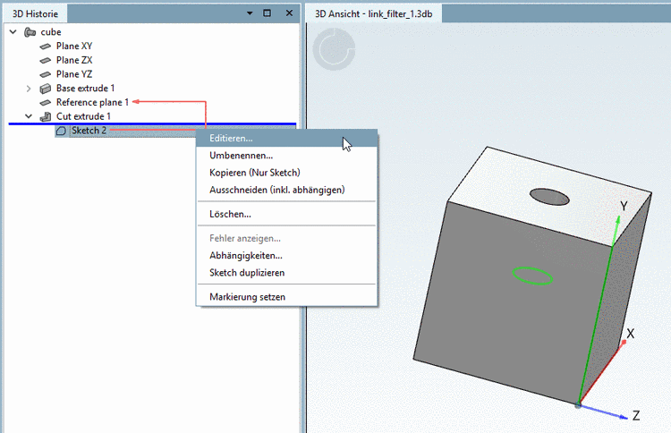Click the rotation indicator icon in 3D view
Screen dimensions: 671x433
click(334, 49)
